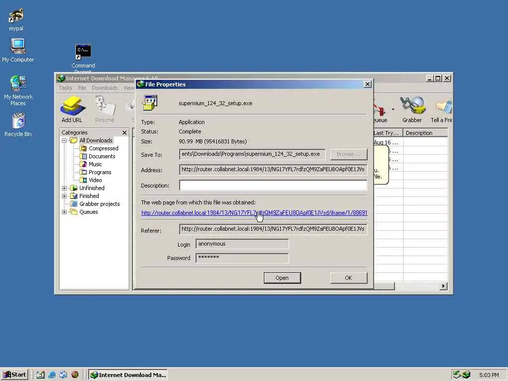Sort by Description column header
The height and width of the screenshot is (381, 508).
425,133
